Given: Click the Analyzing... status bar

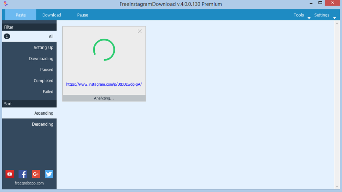Looking at the screenshot, I should [104, 98].
